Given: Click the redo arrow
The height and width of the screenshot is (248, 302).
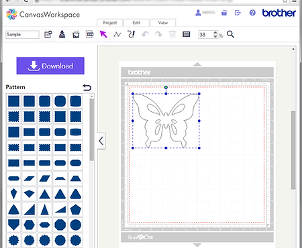Looking at the screenshot, I should coord(158,34).
